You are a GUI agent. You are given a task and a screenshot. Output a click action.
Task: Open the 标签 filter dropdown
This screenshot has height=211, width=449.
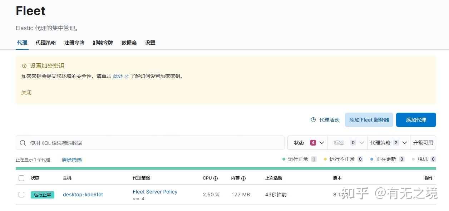click(347, 142)
